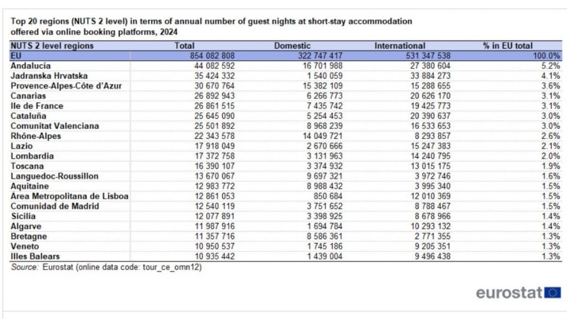Click Rhône-Alpes domestic value 14 049 721
This screenshot has width=567, height=319.
point(323,136)
